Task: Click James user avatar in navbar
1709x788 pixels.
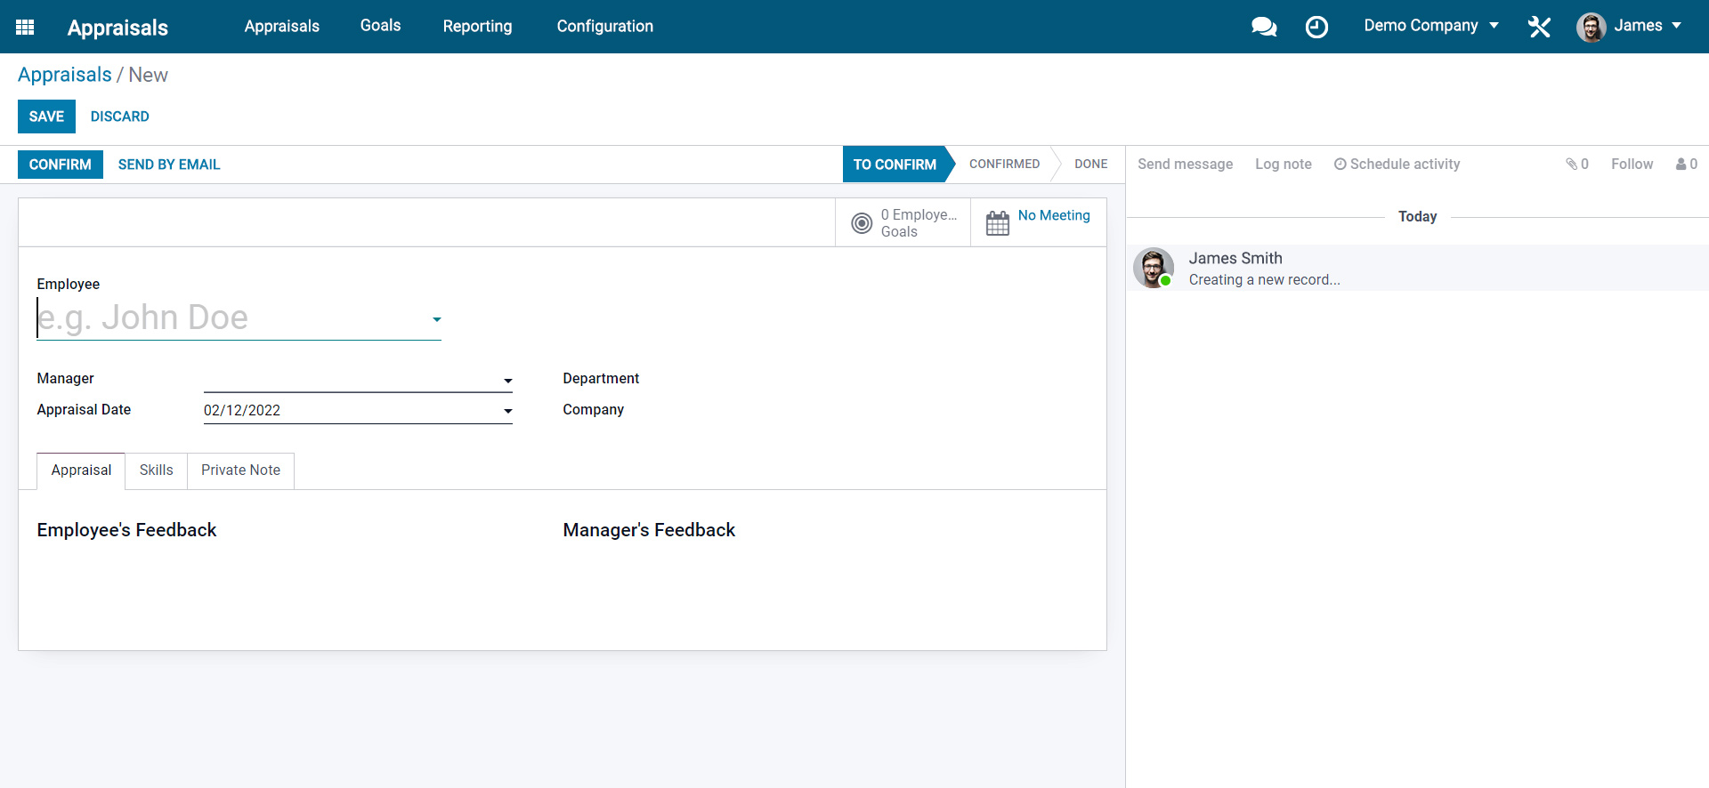Action: [x=1591, y=27]
